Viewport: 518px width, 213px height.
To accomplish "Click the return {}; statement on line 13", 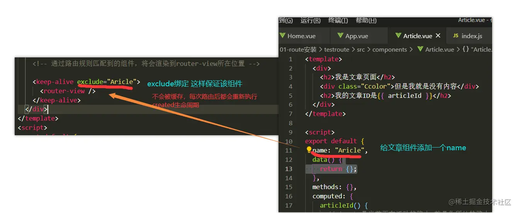I will (338, 169).
